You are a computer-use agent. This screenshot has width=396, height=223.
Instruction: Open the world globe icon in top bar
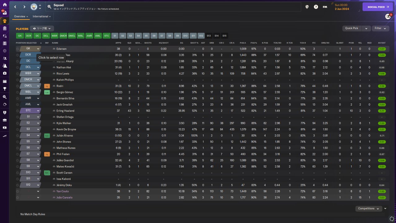pos(307,7)
